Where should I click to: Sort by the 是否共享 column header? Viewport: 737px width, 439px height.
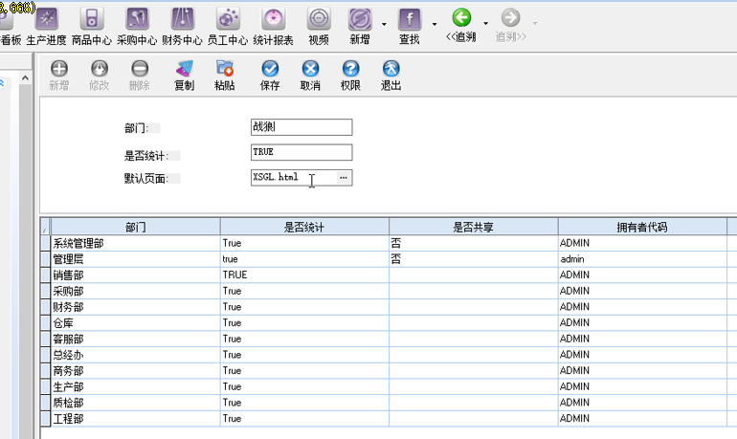coord(474,228)
